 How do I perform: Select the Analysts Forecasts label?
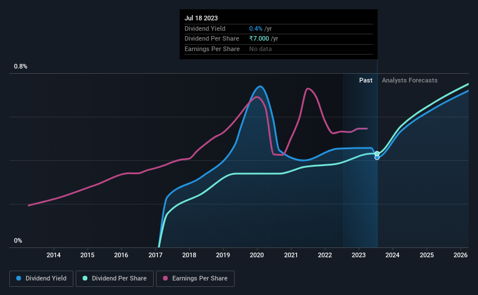410,80
